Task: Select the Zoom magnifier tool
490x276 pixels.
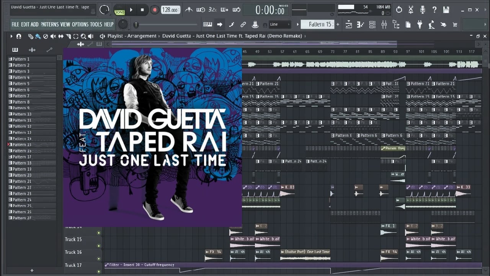Action: pyautogui.click(x=83, y=36)
